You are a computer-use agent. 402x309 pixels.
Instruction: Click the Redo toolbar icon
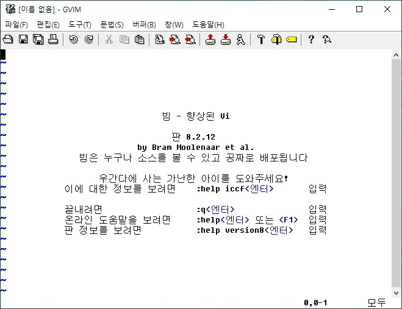pos(88,40)
